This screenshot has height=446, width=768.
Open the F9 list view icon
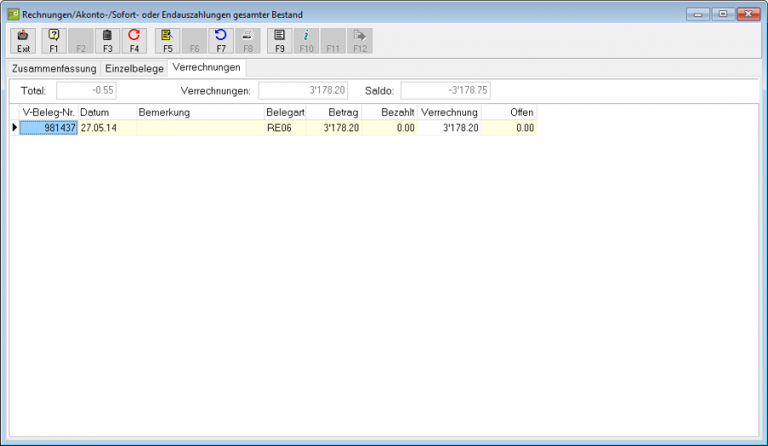click(280, 41)
